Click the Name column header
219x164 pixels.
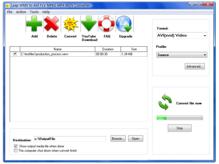coord(58,49)
